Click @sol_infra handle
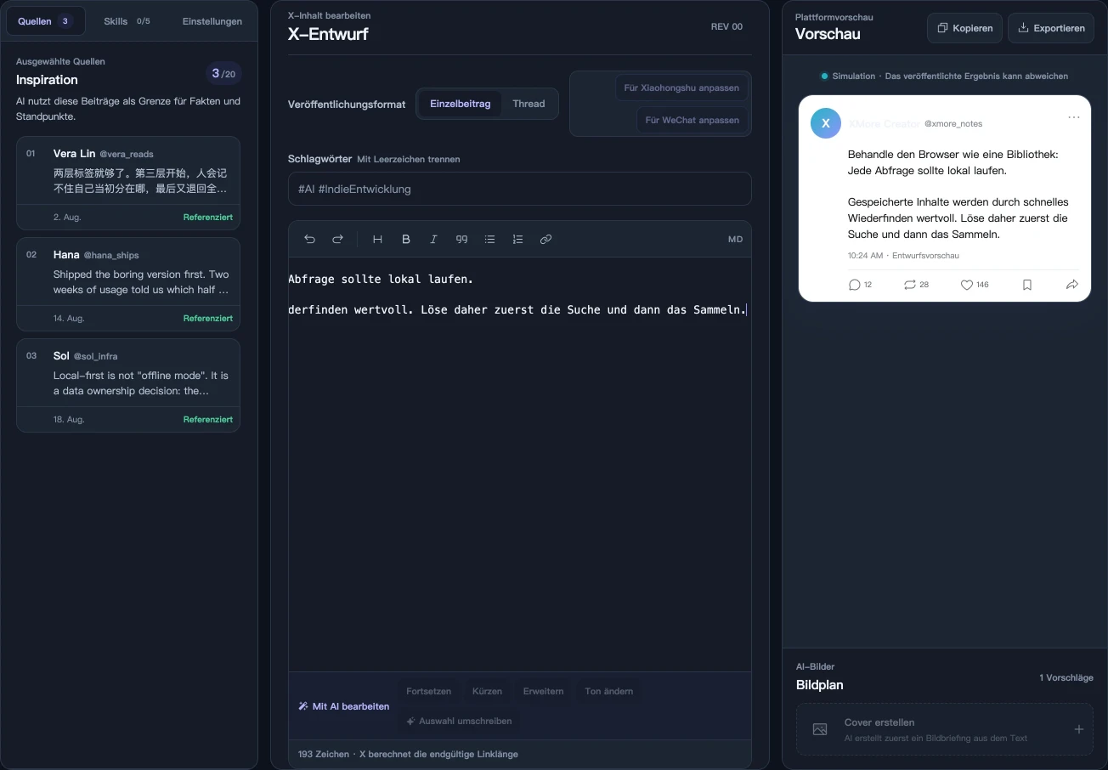Viewport: 1108px width, 770px height. coord(96,356)
